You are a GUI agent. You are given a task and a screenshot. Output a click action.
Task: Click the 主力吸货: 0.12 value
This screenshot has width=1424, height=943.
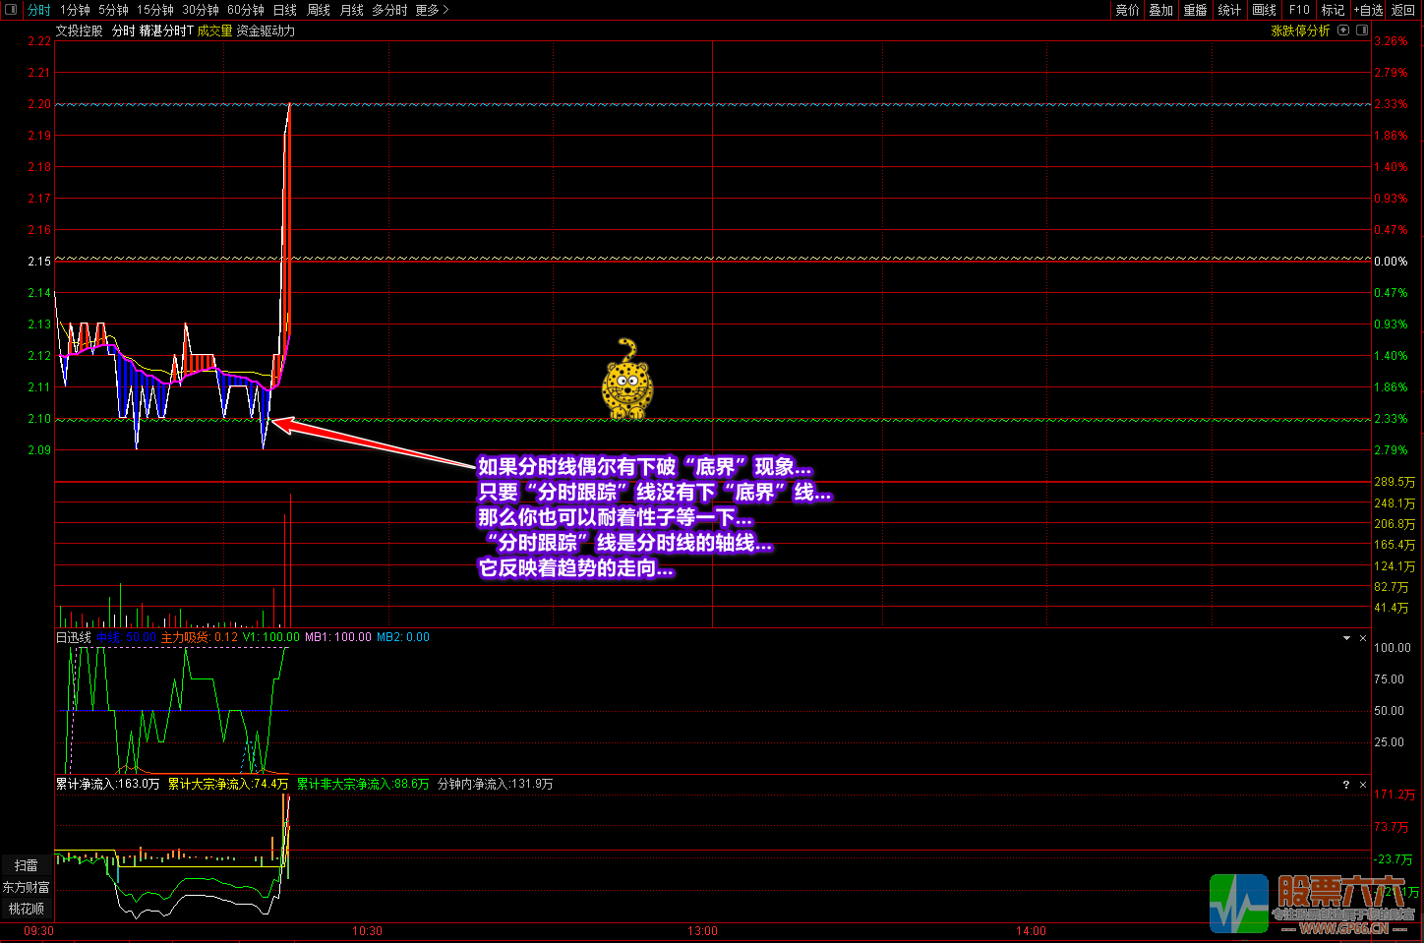(x=200, y=637)
